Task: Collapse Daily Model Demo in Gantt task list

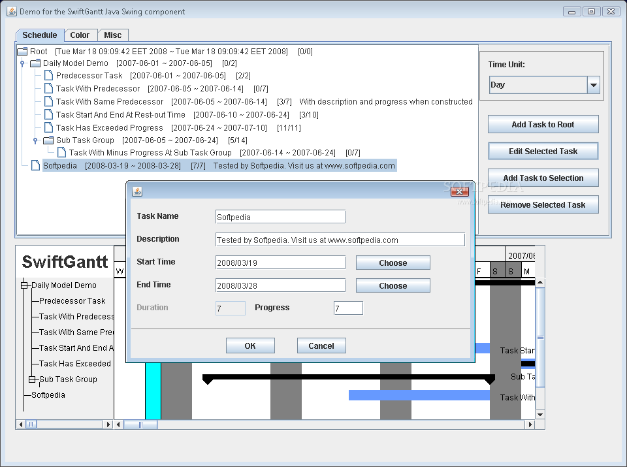Action: click(24, 285)
